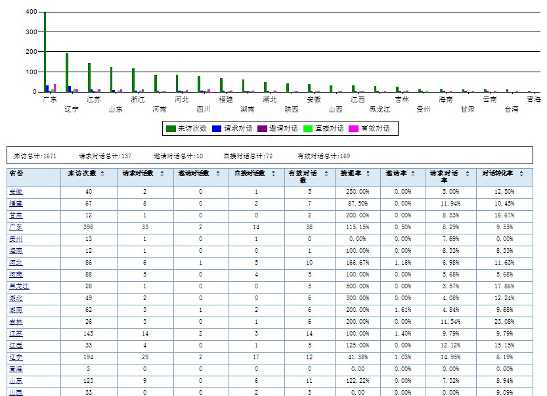The height and width of the screenshot is (396, 547).
Task: Open the 安徽 province link
Action: click(14, 191)
